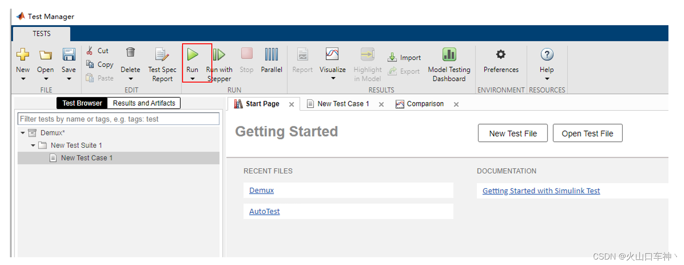684x265 pixels.
Task: Click Highlight in Model icon
Action: coord(367,54)
